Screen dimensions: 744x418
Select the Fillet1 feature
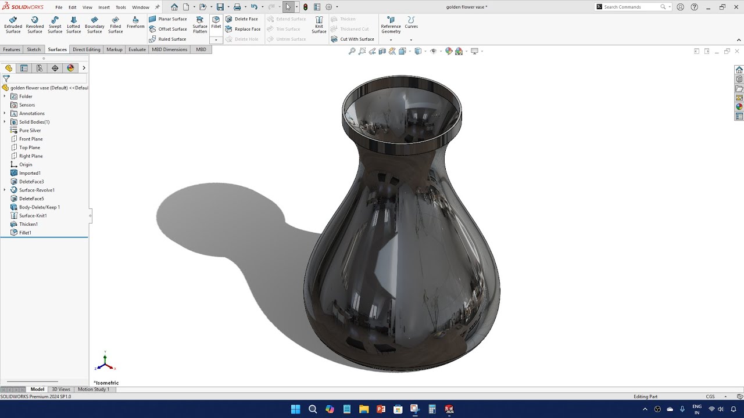pos(25,233)
